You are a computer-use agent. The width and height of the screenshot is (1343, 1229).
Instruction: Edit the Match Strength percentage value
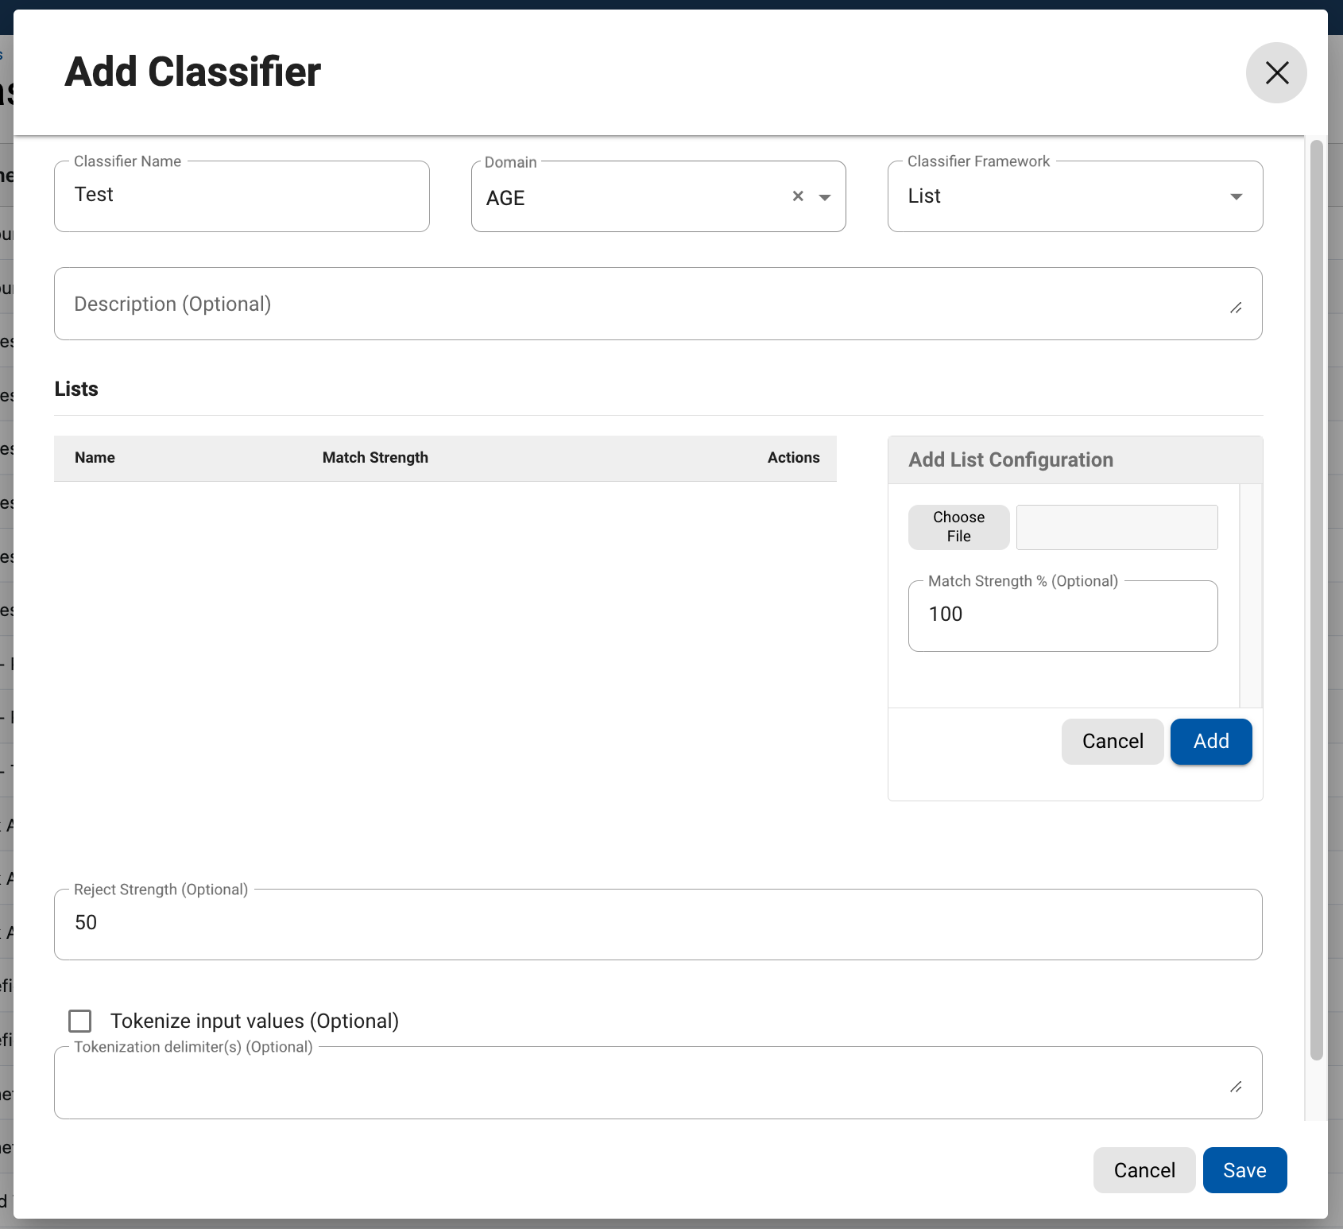coord(1062,614)
